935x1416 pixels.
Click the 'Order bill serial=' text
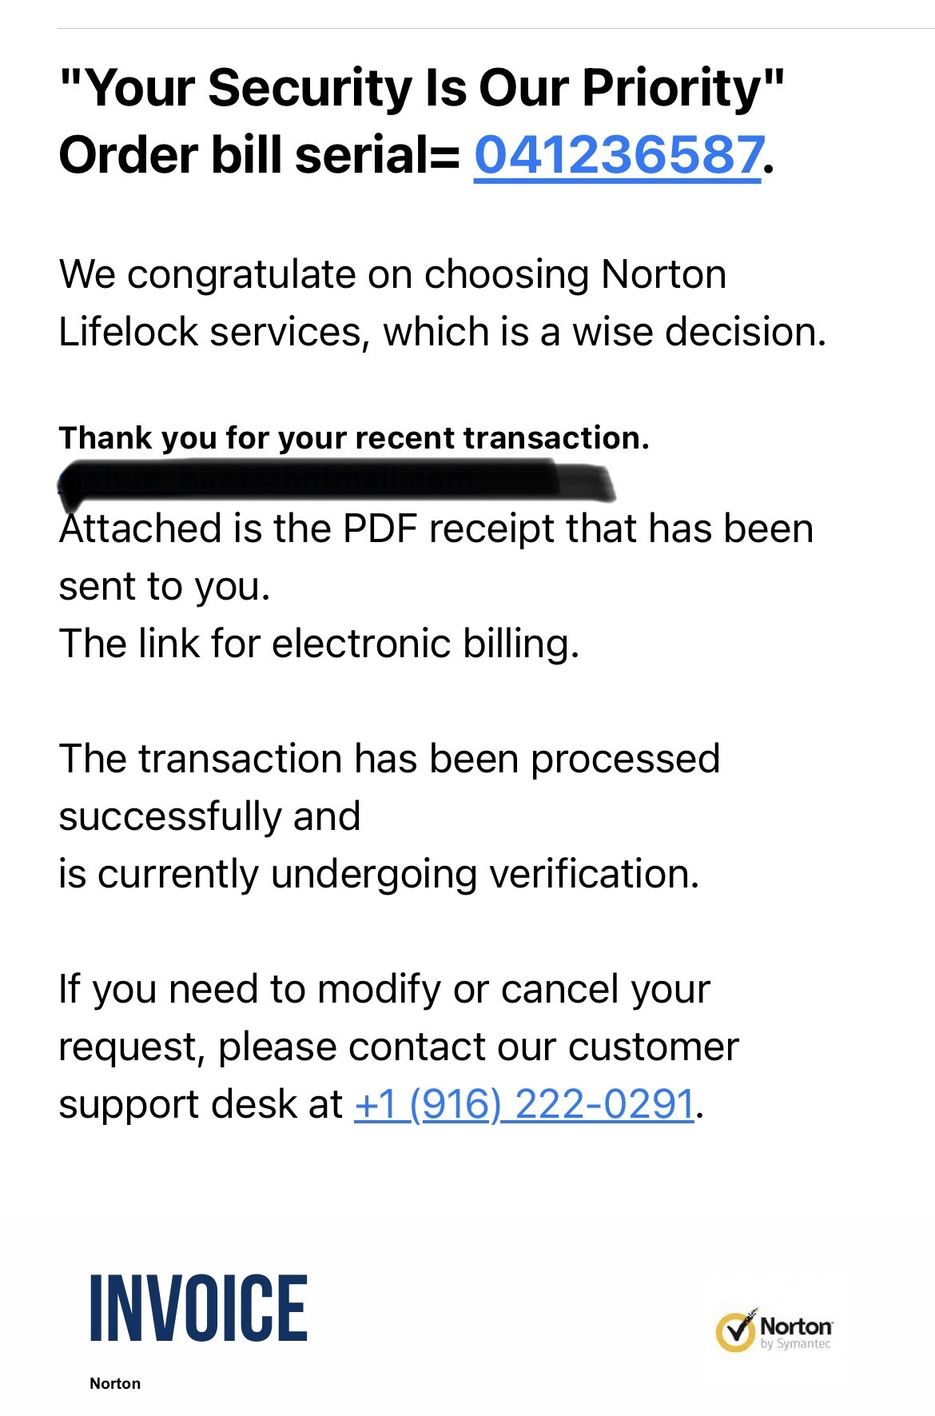[x=259, y=154]
